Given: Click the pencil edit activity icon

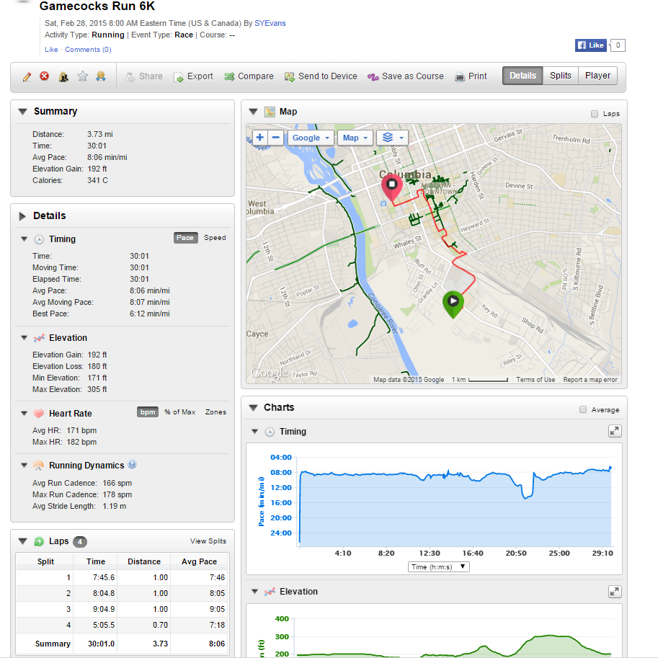Looking at the screenshot, I should click(27, 76).
